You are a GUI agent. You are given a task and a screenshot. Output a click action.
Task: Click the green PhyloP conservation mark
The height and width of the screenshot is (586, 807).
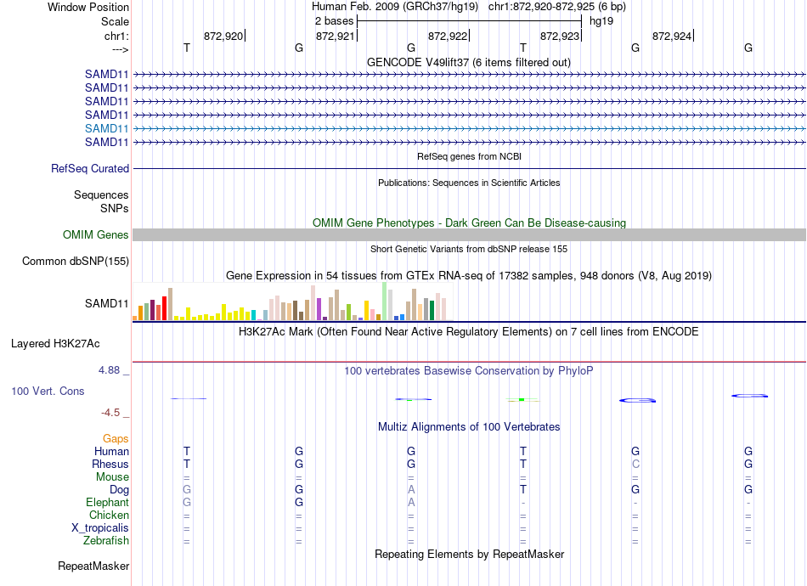pos(522,399)
